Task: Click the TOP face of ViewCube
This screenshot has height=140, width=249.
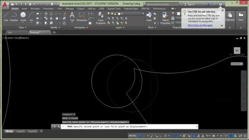Action: [237, 51]
